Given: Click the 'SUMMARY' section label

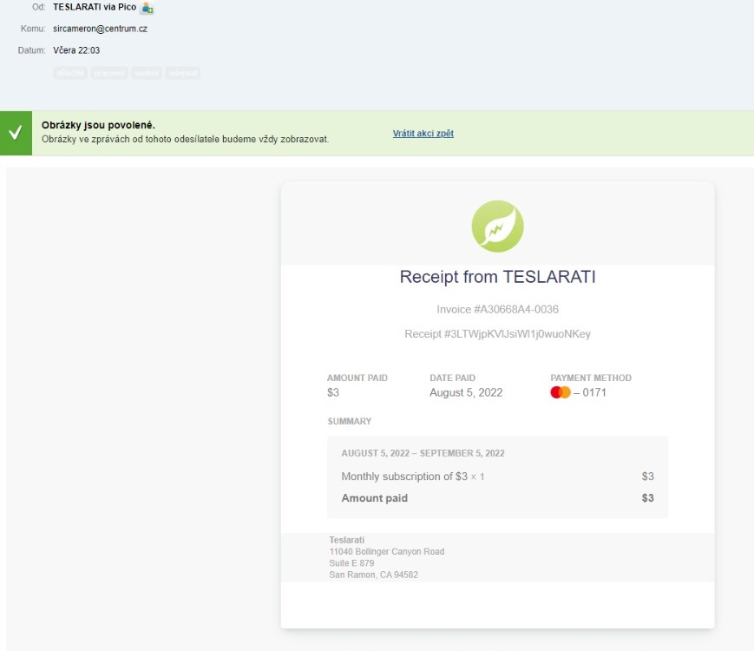Looking at the screenshot, I should point(350,422).
